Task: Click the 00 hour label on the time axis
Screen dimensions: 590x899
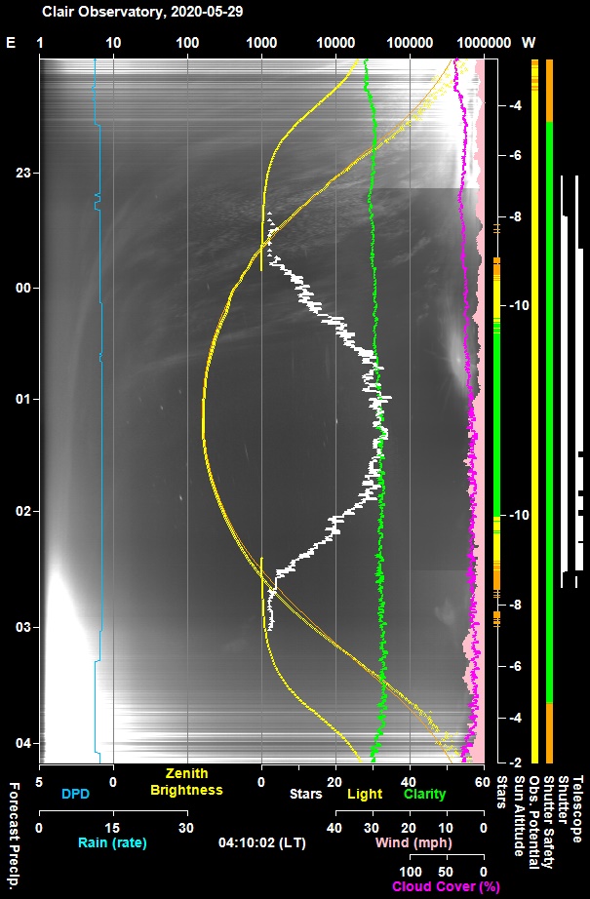Action: (23, 288)
